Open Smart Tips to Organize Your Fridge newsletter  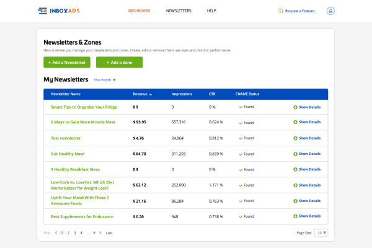click(84, 107)
